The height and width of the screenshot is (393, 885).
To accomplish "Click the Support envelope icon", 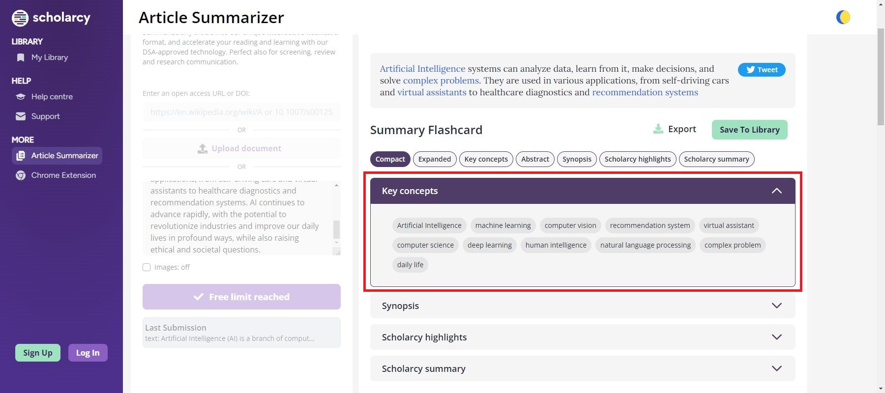I will [21, 116].
